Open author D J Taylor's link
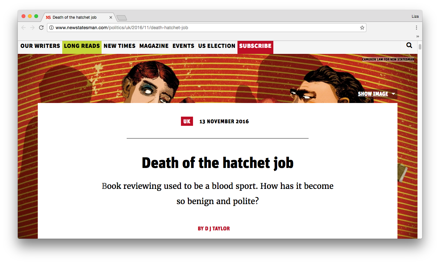Viewport: 440px width, 264px height. pyautogui.click(x=214, y=229)
